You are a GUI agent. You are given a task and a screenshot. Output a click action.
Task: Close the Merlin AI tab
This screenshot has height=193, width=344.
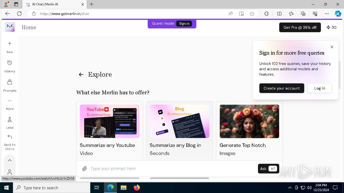click(83, 4)
